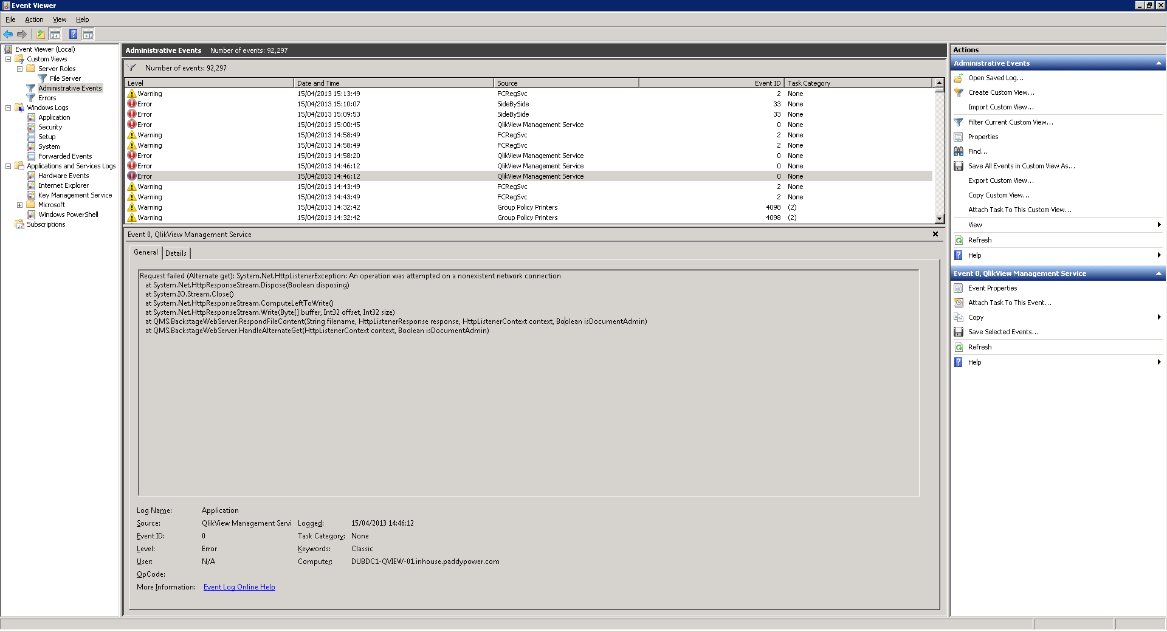
Task: Click the Errors custom view funnel icon
Action: tap(31, 98)
